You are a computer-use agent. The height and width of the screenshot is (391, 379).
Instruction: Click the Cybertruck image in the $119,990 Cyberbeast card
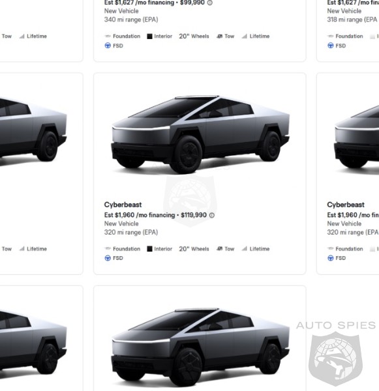tap(200, 135)
